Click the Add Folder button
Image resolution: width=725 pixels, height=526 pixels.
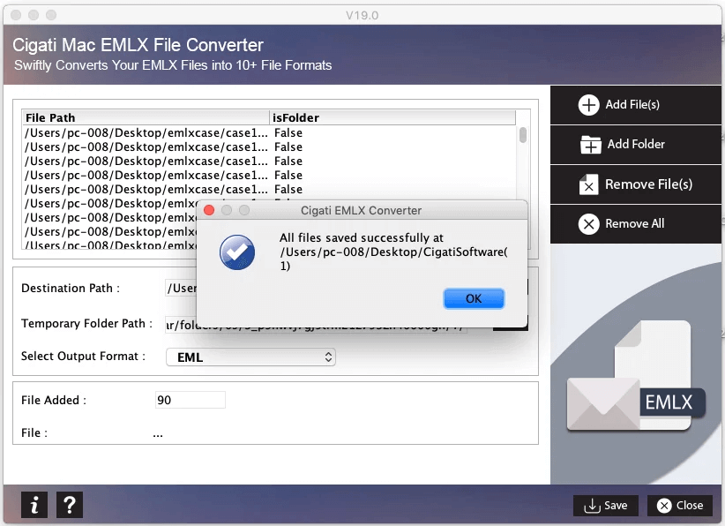(635, 145)
